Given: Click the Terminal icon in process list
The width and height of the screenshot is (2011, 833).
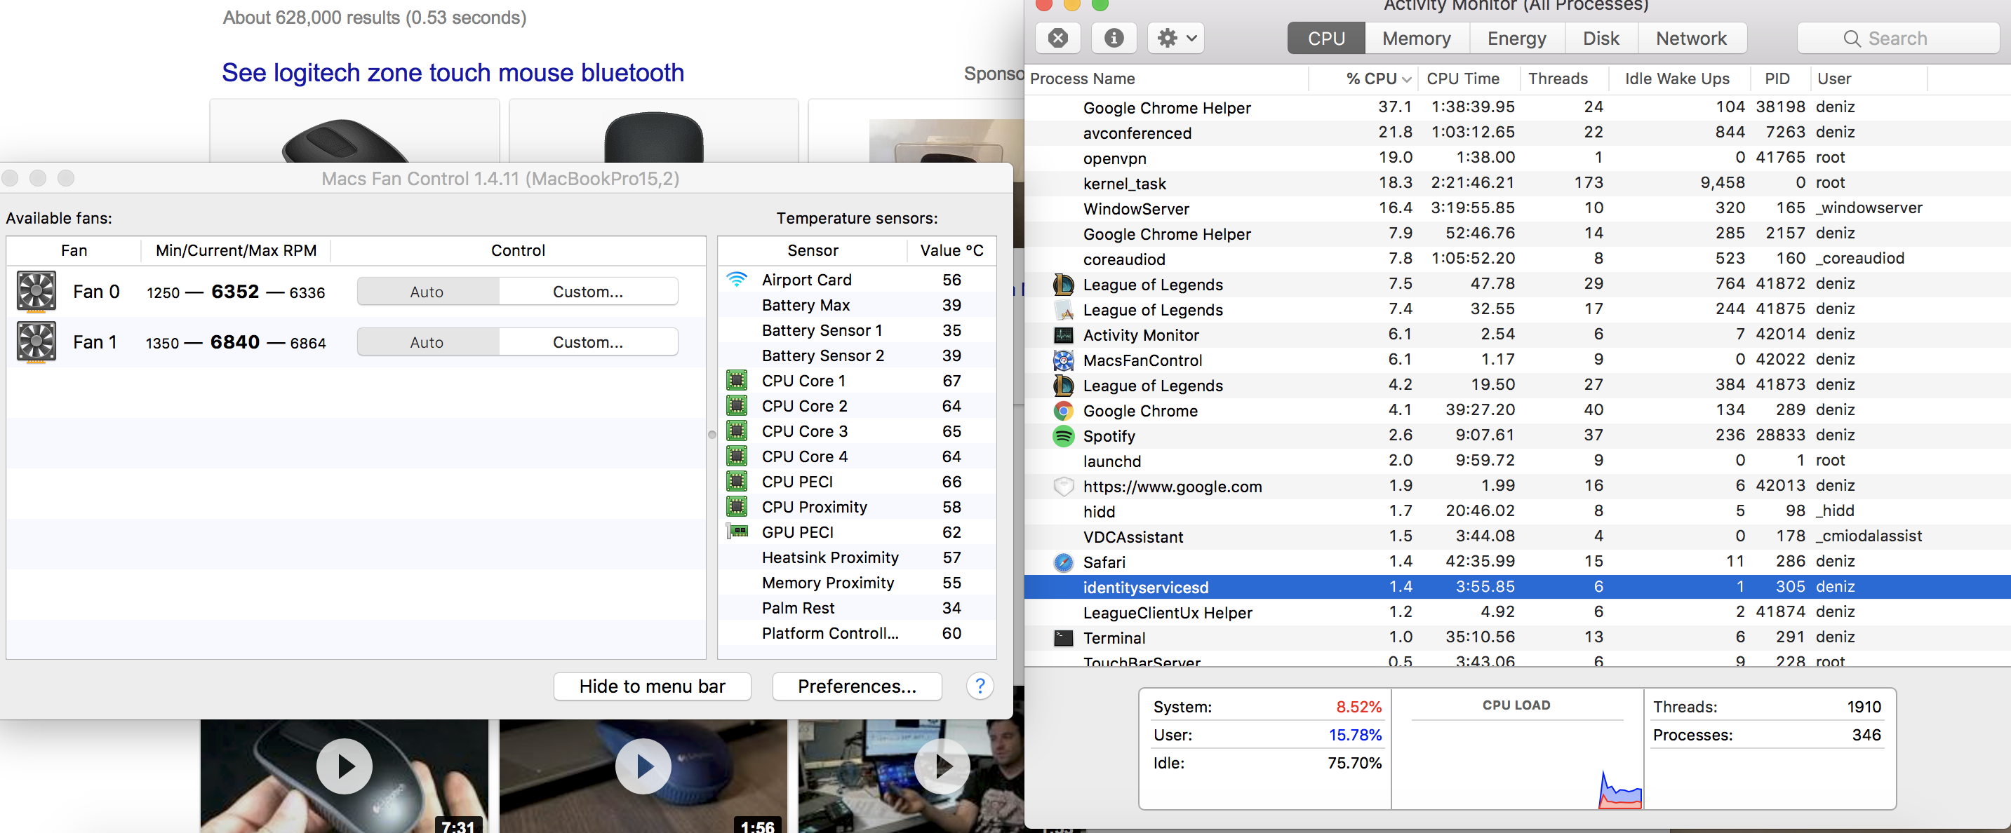Looking at the screenshot, I should coord(1062,638).
